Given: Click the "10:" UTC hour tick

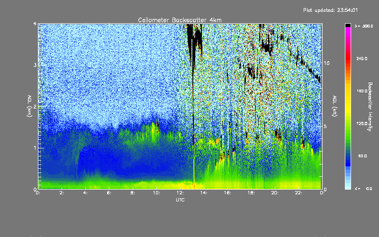Looking at the screenshot, I should click(156, 193).
